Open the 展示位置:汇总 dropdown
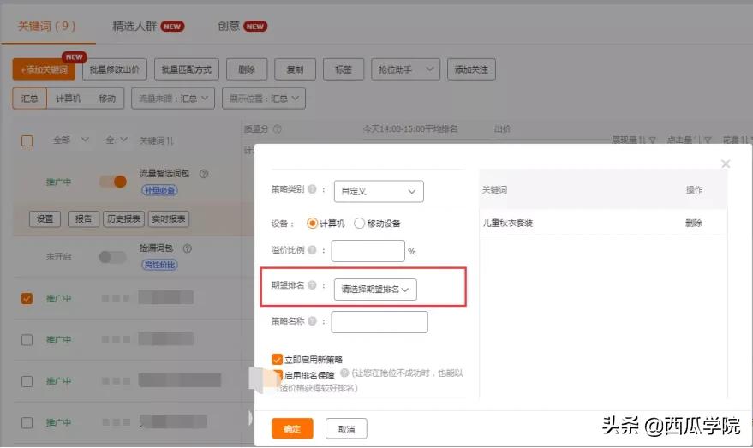The image size is (753, 448). [264, 99]
